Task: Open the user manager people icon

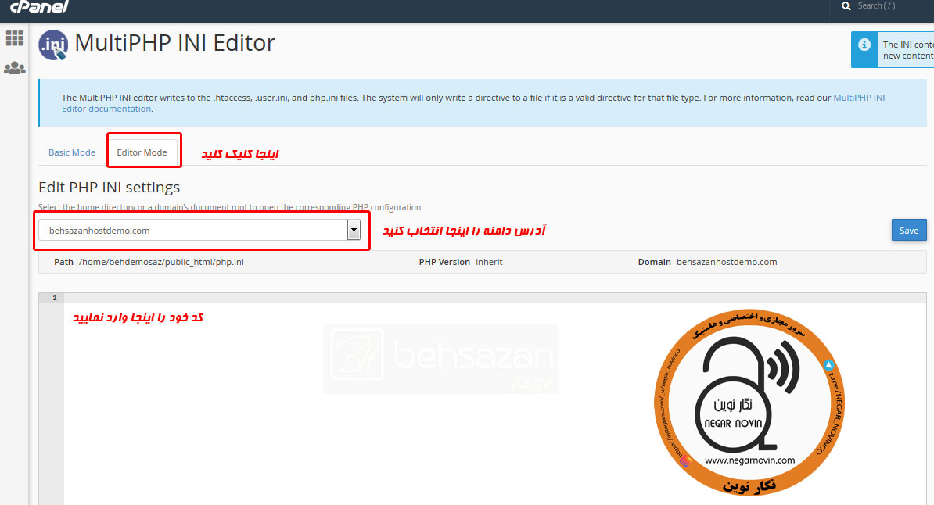Action: pos(14,68)
